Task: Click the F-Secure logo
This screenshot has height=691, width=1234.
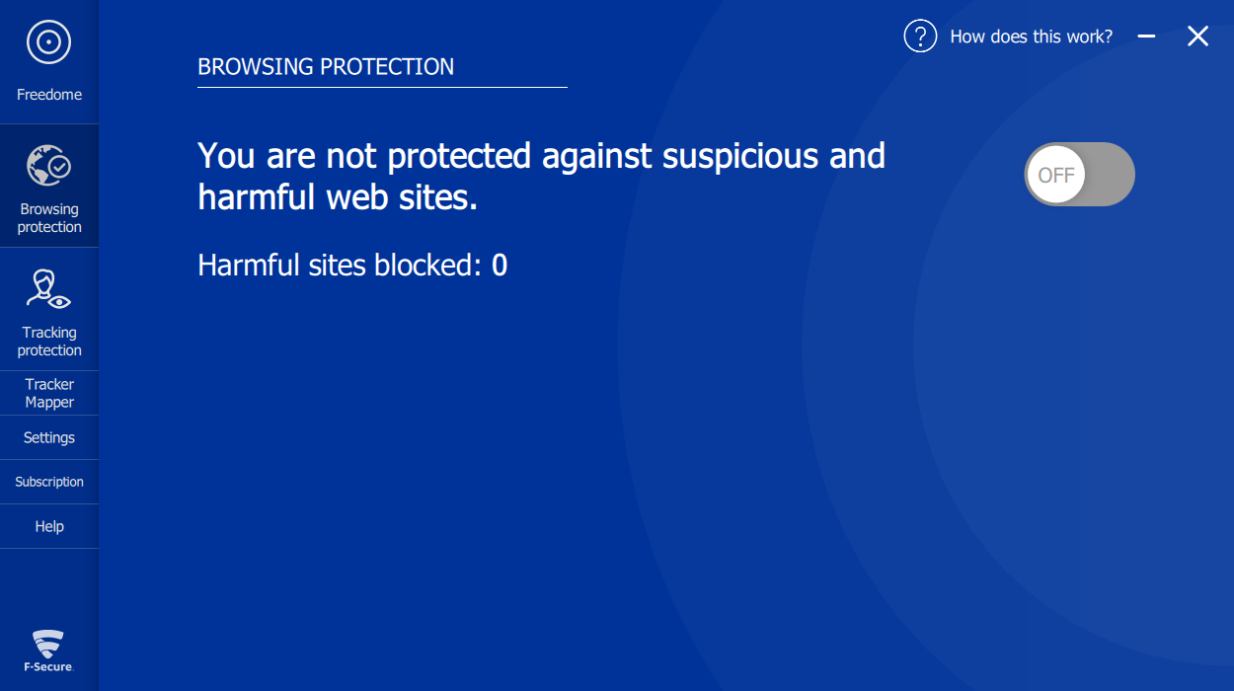Action: tap(48, 651)
